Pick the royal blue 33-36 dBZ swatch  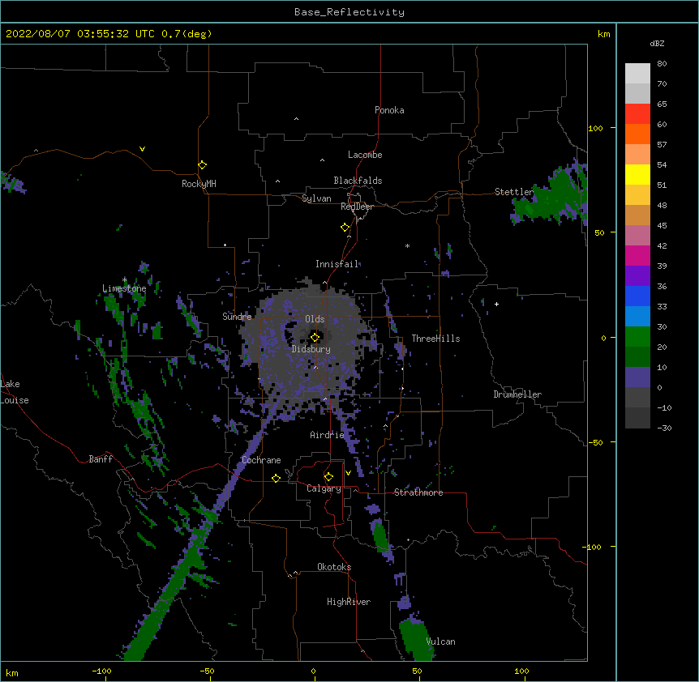(x=637, y=296)
